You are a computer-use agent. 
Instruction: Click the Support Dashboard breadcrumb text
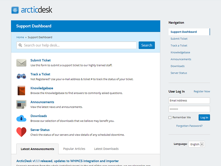[x=40, y=37]
